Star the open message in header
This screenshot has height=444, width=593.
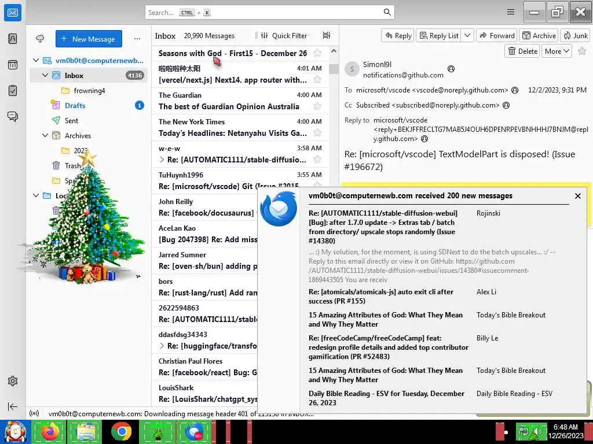[582, 51]
